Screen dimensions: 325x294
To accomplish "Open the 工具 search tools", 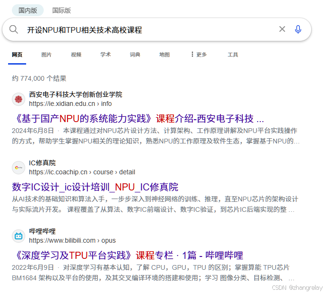I will [x=233, y=55].
